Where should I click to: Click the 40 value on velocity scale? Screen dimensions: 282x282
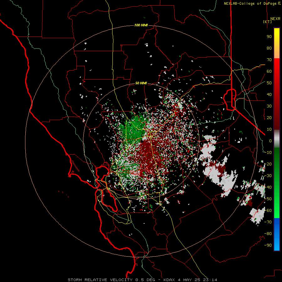click(269, 94)
